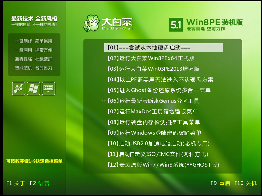Select 【01】尝试从本地硬盘启动 entry
Viewport: 262px width, 196px height.
pyautogui.click(x=163, y=48)
